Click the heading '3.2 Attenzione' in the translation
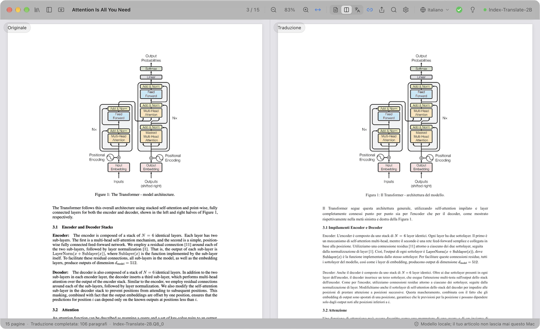 pyautogui.click(x=334, y=310)
